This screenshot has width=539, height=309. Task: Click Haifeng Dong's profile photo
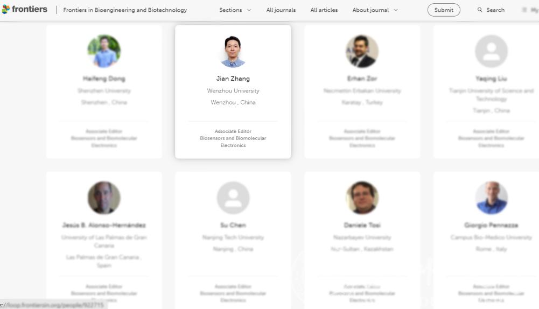104,52
